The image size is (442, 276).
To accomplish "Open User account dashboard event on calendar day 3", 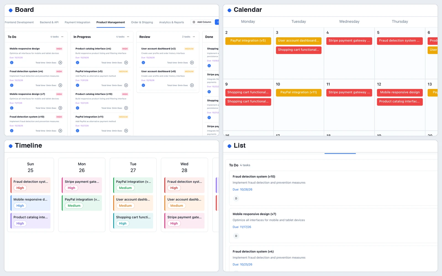I will (299, 41).
